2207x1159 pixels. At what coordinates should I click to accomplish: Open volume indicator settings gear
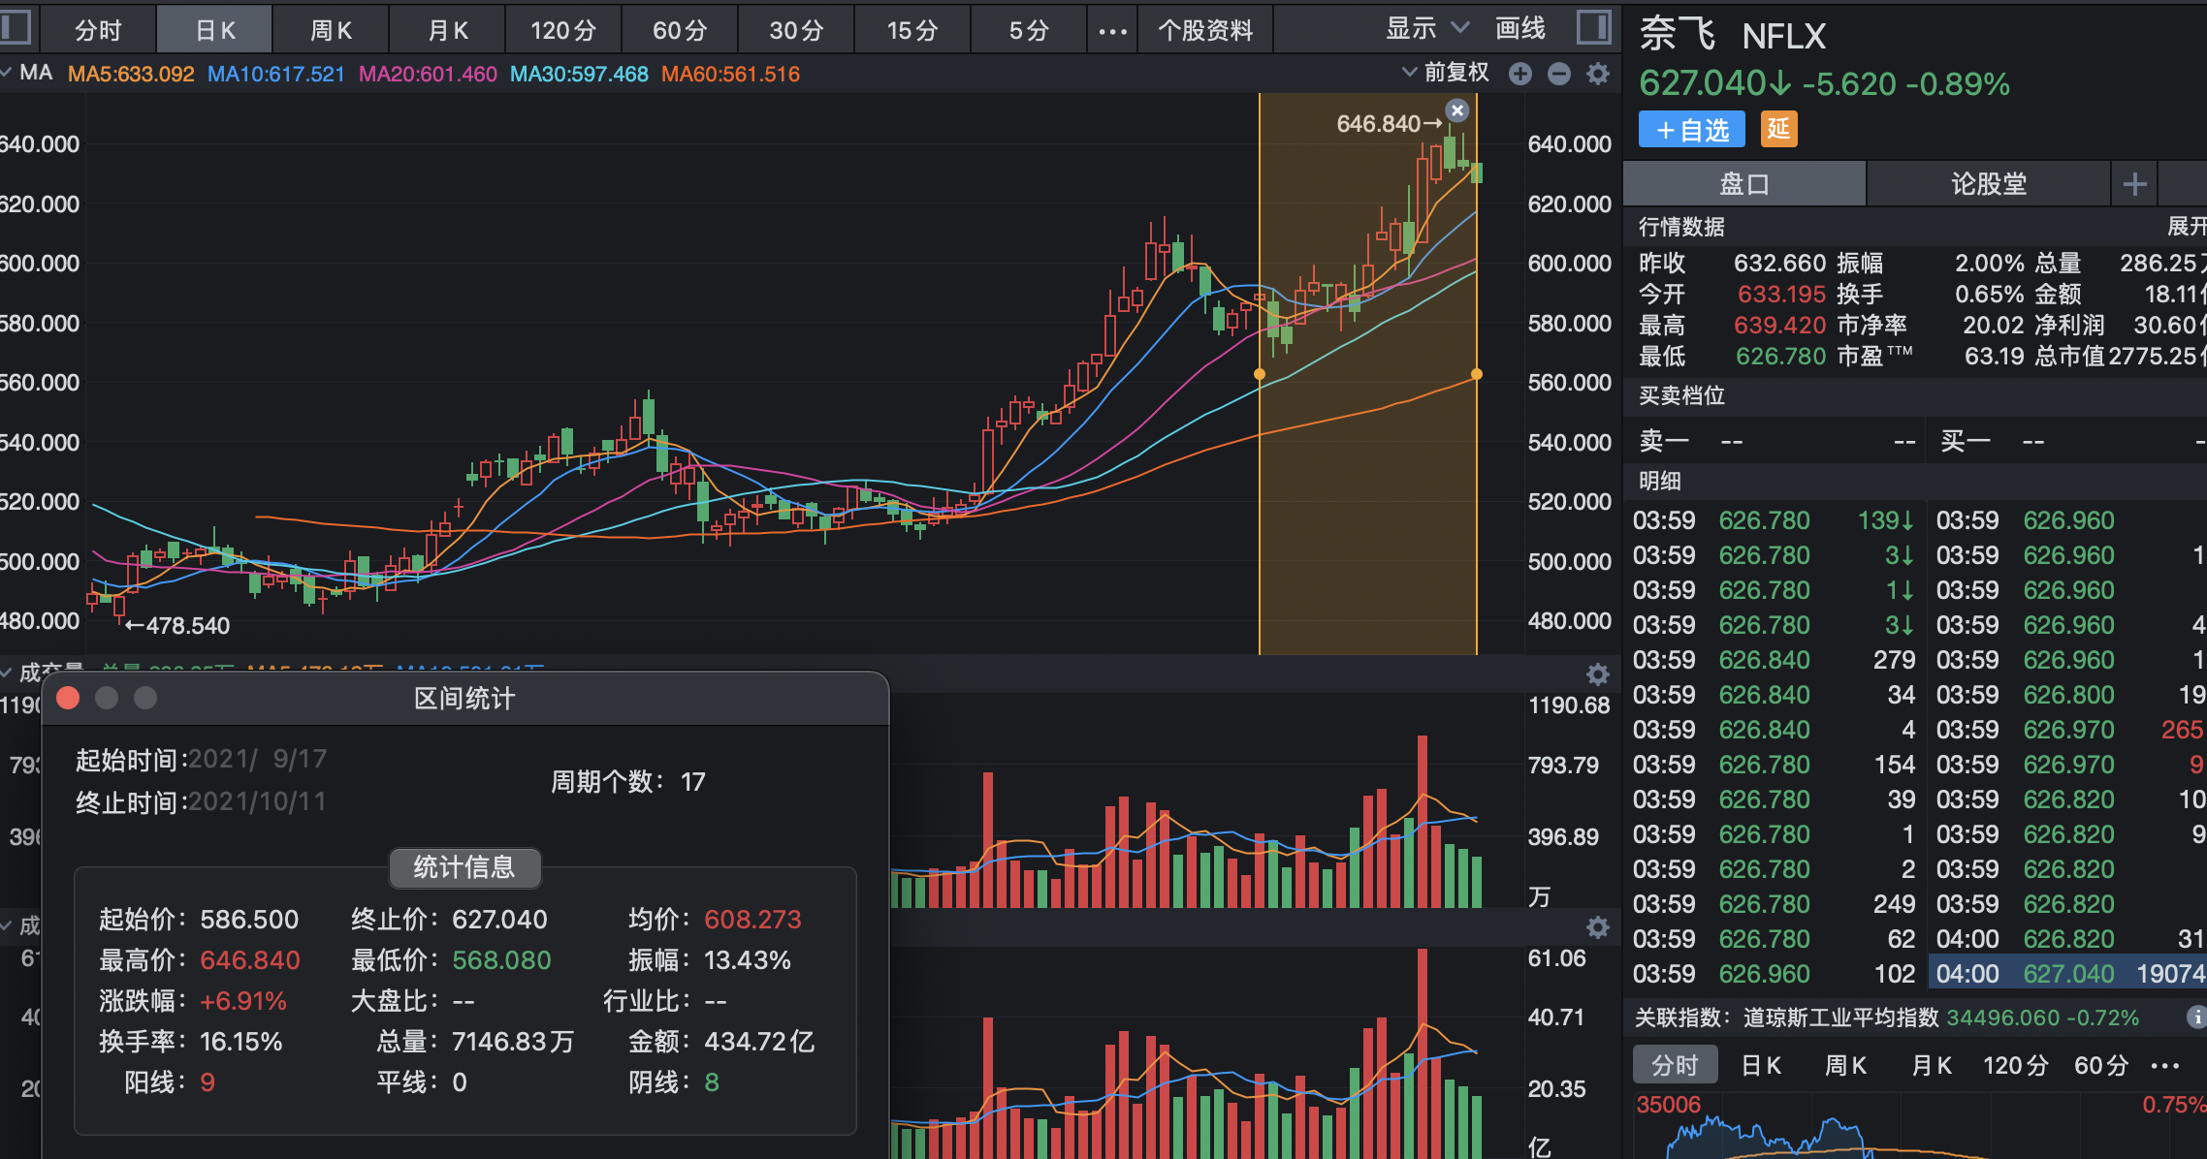click(1598, 673)
